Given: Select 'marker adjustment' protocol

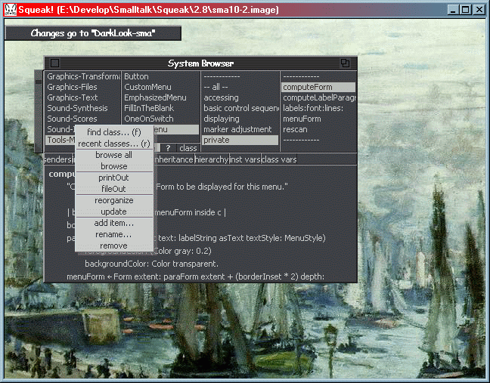Looking at the screenshot, I should coord(240,129).
